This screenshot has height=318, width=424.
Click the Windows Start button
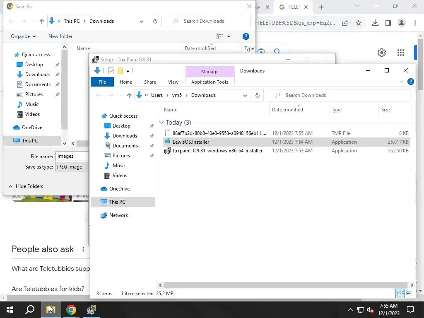pyautogui.click(x=10, y=310)
